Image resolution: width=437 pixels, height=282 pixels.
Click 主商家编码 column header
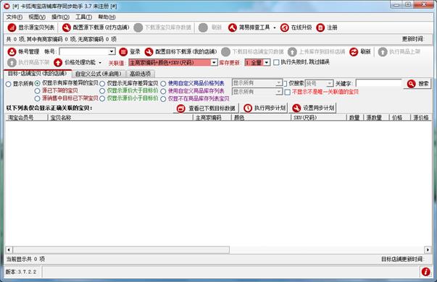[212, 118]
